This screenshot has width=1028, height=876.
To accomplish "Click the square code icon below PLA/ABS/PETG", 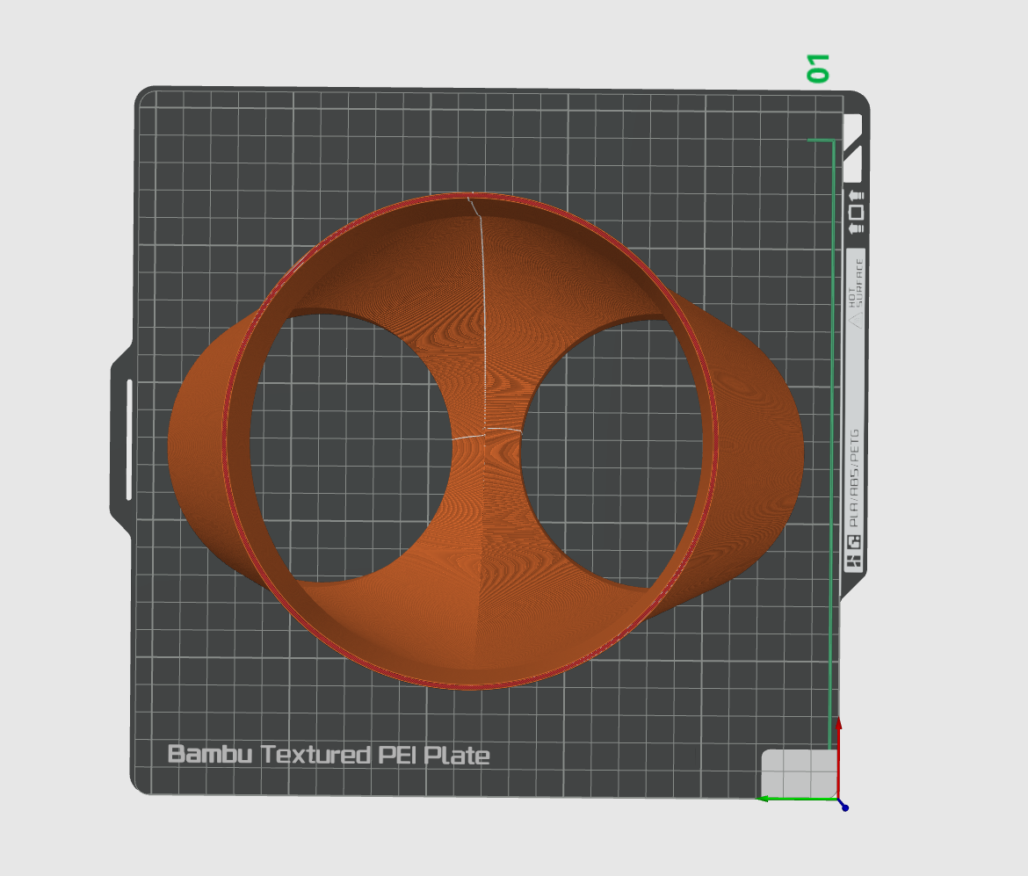I will click(854, 542).
